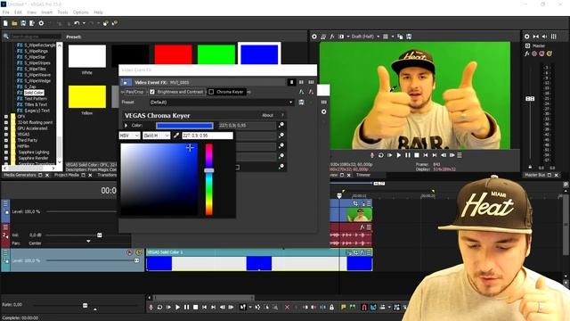Toggle split screen view in the preview
Screen dimensions: 570x321
click(x=341, y=37)
